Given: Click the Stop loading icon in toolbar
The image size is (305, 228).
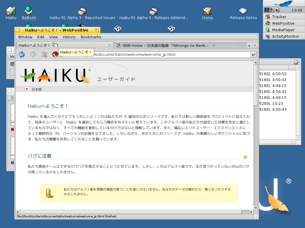Looking at the screenshot, I should pyautogui.click(x=44, y=55).
